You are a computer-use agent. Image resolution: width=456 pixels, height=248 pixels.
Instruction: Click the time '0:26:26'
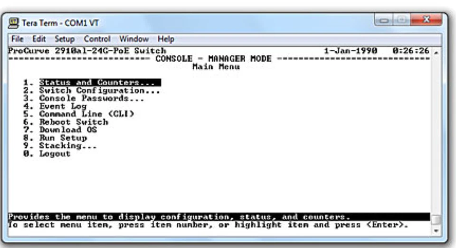tap(411, 51)
